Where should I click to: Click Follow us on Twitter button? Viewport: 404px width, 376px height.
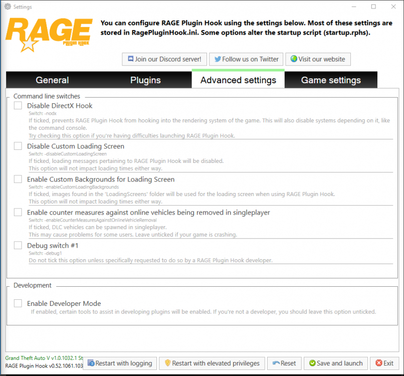[x=246, y=59]
